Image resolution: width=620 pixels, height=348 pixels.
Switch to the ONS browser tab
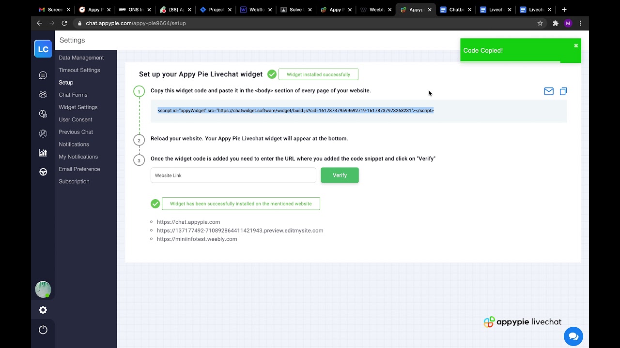(x=135, y=10)
